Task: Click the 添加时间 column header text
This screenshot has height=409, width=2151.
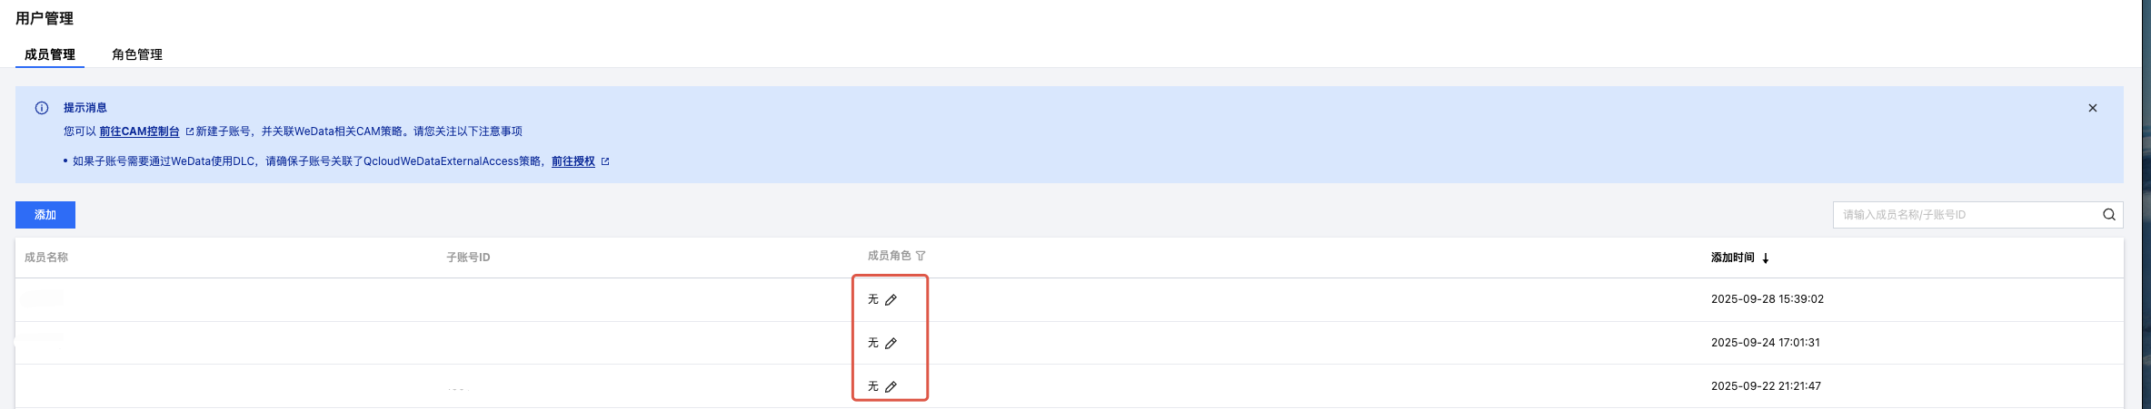Action: click(x=1732, y=258)
